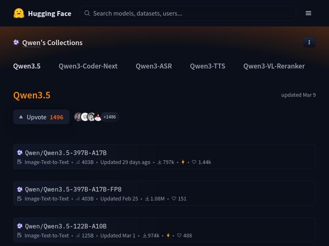Open model Qwen/Qwen3.5-122B-A10B
Viewport: 329px width, 246px height.
point(66,226)
